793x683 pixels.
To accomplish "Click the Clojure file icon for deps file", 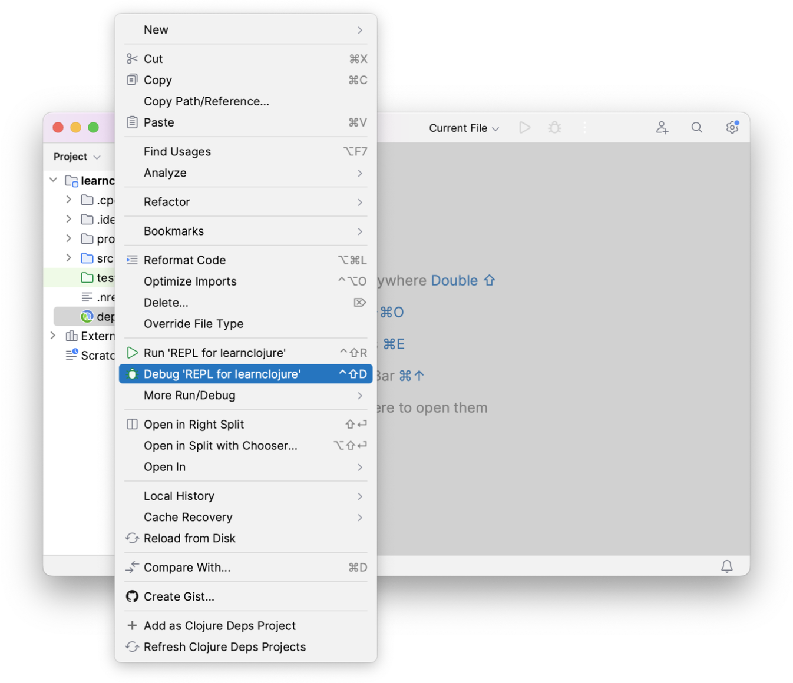I will tap(87, 316).
